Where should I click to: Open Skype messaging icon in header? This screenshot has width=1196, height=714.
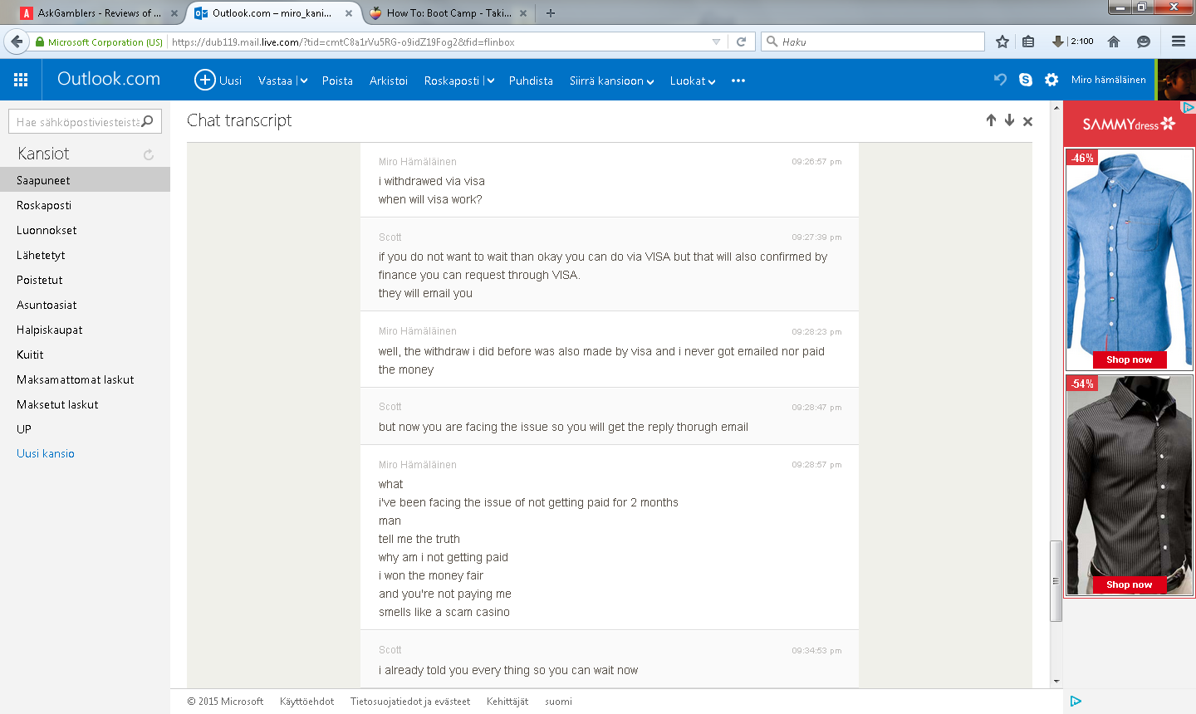pyautogui.click(x=1026, y=80)
